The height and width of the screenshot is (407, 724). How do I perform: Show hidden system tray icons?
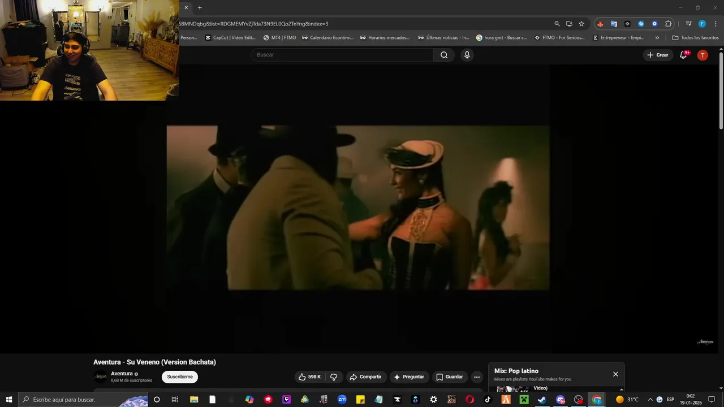point(650,399)
